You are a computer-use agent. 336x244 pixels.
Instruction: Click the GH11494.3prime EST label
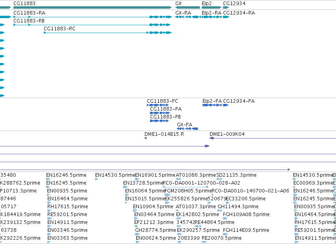[238, 207]
